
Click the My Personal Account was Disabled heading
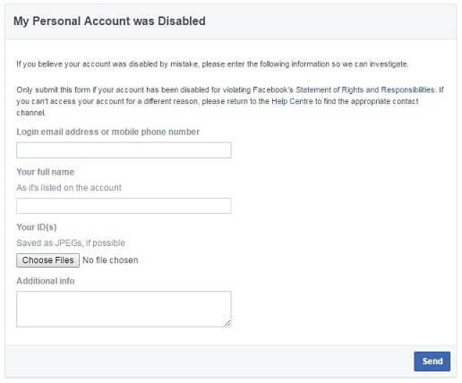(109, 21)
